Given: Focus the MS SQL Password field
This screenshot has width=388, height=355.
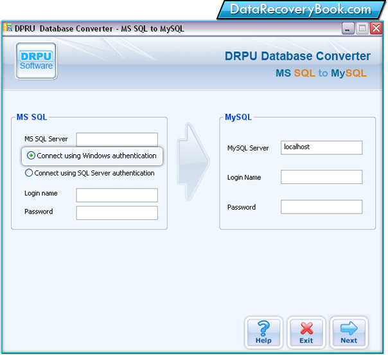Looking at the screenshot, I should point(117,213).
